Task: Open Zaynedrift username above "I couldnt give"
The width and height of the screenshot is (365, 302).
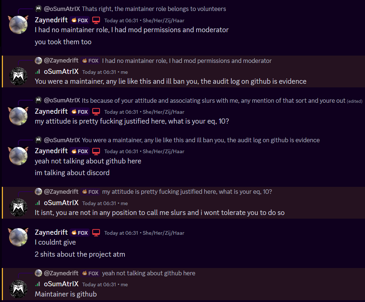Action: click(51, 233)
